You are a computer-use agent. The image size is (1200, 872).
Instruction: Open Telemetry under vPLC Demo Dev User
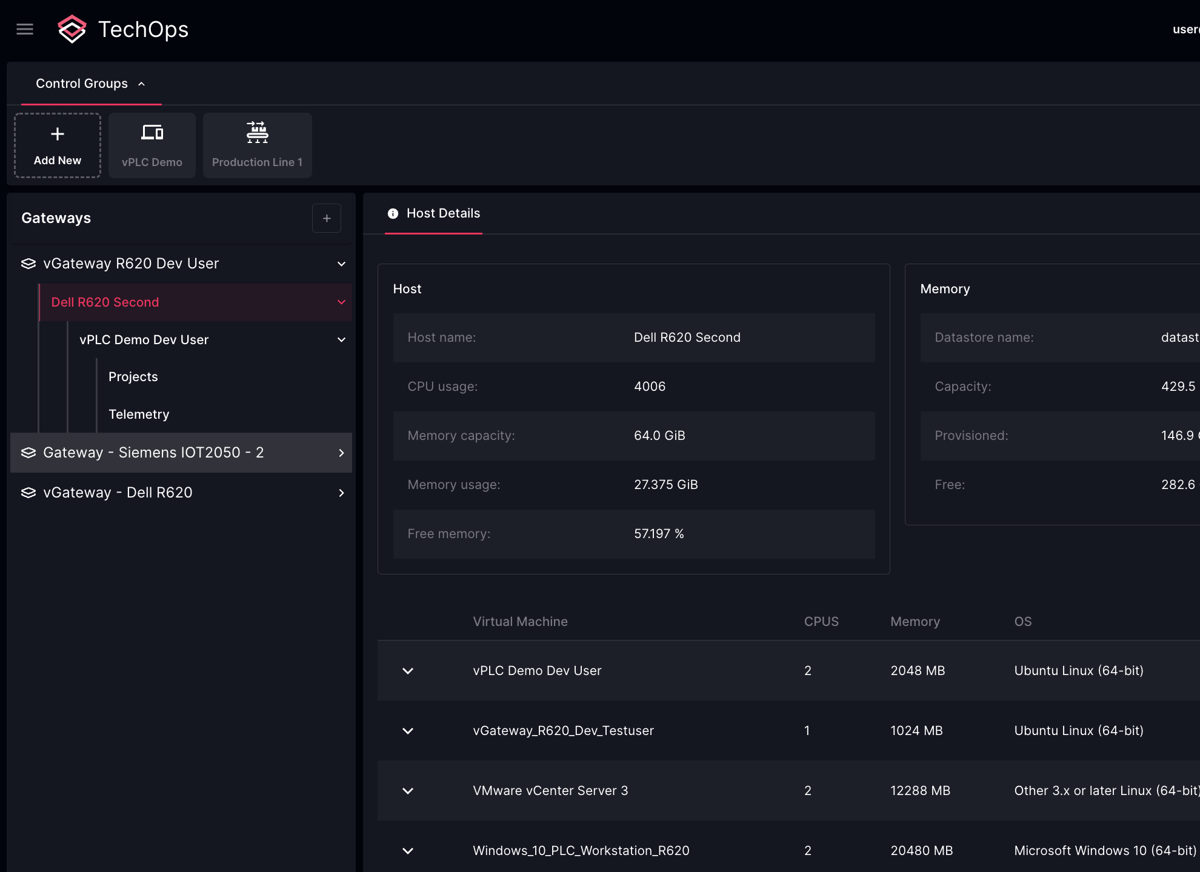click(139, 414)
